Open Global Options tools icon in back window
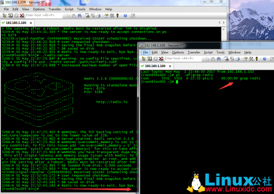This screenshot has height=194, width=274. [112, 16]
